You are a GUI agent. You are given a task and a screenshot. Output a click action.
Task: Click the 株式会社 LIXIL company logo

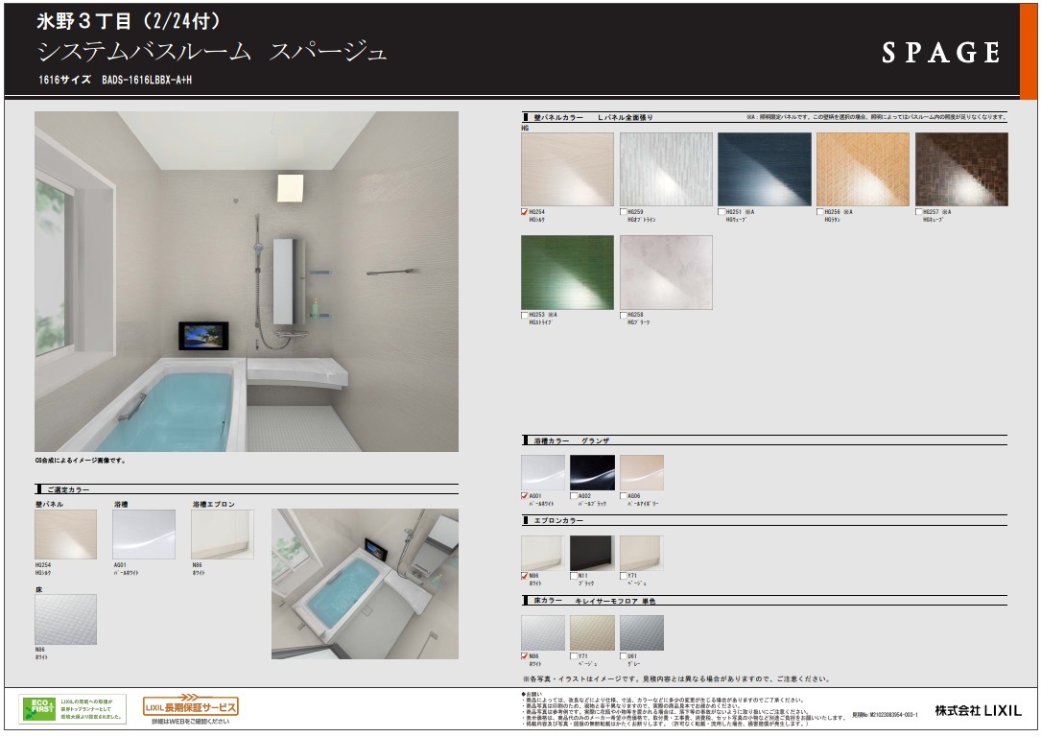(978, 710)
